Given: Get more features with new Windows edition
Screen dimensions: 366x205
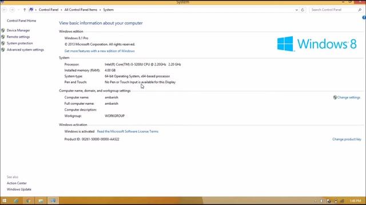Looking at the screenshot, I should [100, 51].
